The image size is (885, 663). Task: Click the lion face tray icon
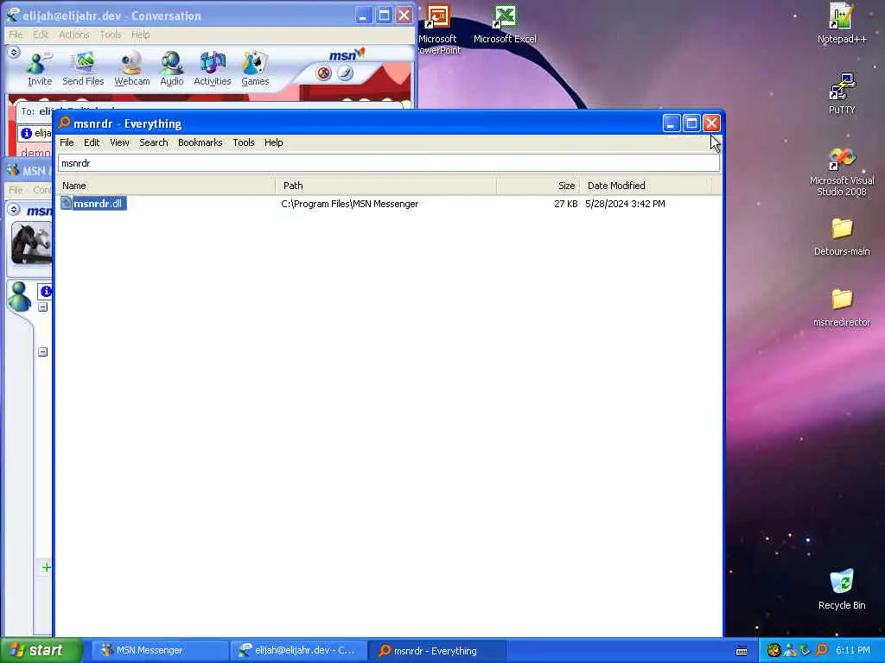[774, 651]
